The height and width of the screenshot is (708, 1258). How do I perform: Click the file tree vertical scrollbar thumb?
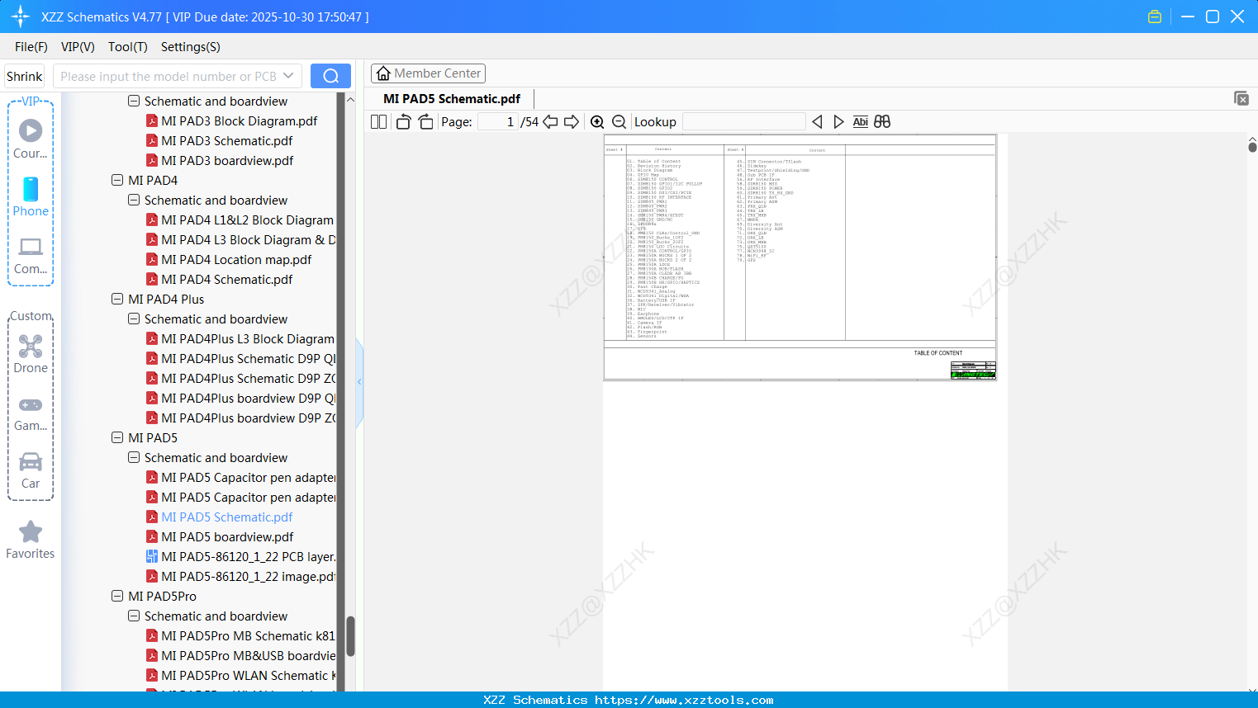tap(350, 636)
